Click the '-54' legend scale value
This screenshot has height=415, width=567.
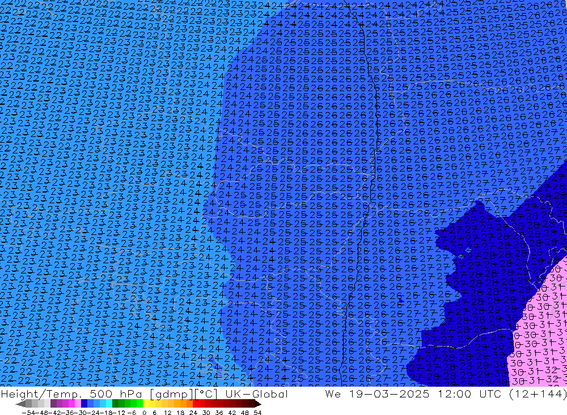(28, 413)
